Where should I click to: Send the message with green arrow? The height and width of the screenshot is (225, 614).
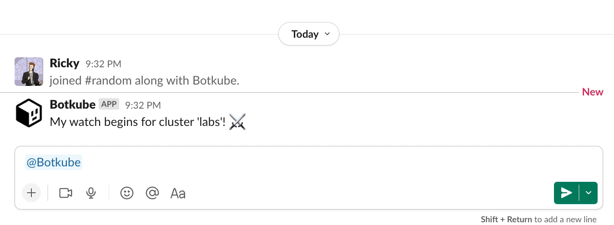pyautogui.click(x=566, y=193)
